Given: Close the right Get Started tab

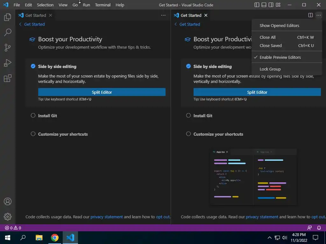Looking at the screenshot, I should coord(206,15).
